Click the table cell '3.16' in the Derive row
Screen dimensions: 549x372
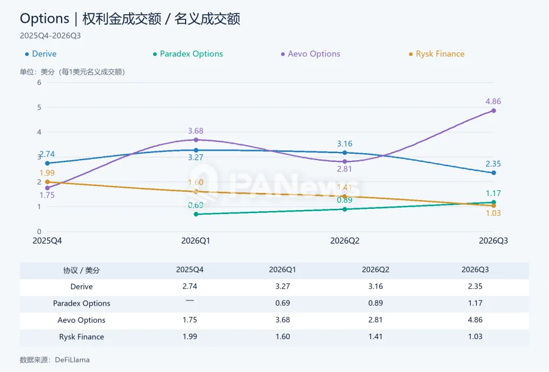click(376, 286)
